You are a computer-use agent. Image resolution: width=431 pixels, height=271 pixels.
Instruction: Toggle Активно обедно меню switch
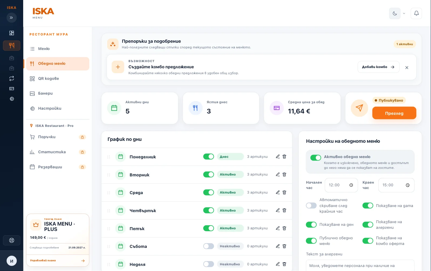tap(316, 158)
